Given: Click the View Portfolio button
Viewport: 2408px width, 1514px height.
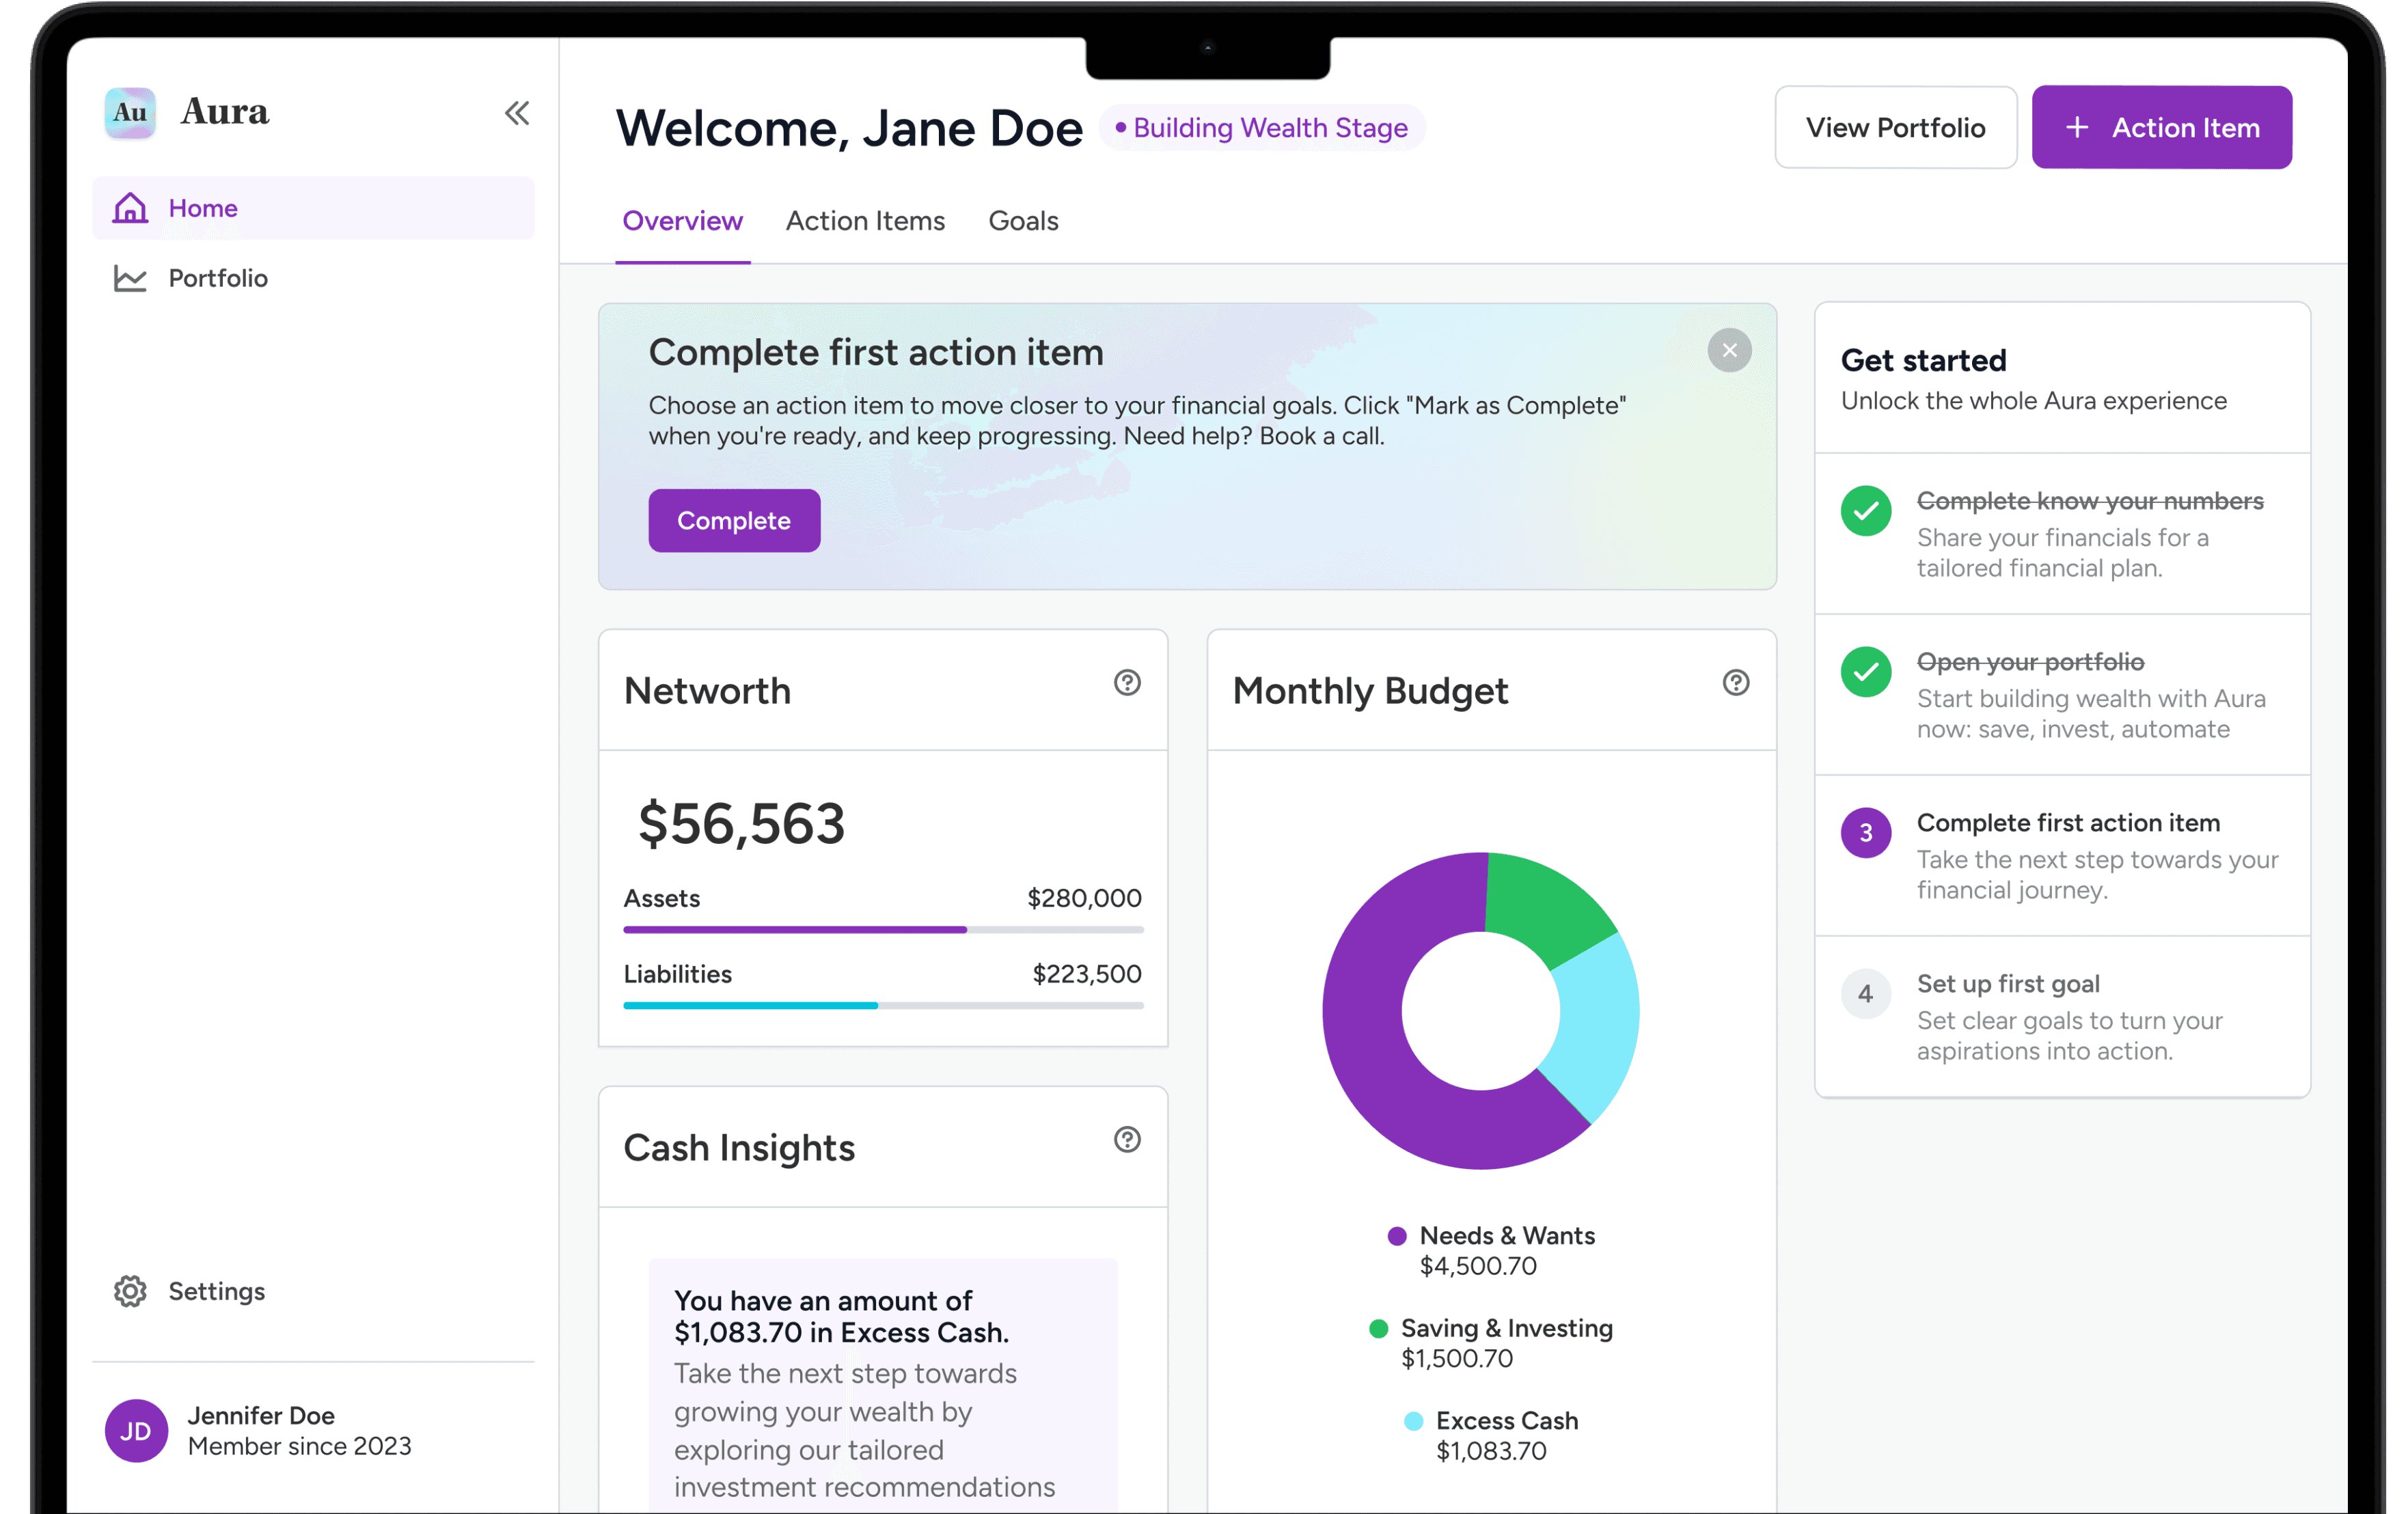Looking at the screenshot, I should [1895, 128].
